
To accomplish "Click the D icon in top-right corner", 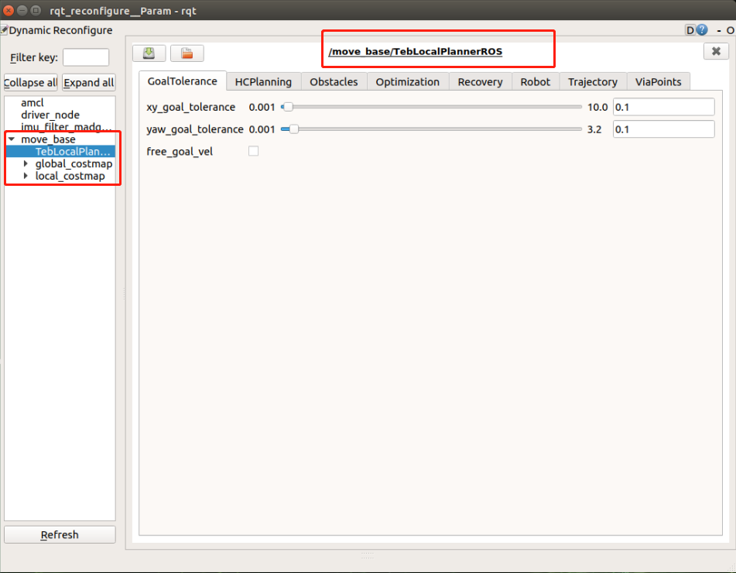I will coord(690,30).
